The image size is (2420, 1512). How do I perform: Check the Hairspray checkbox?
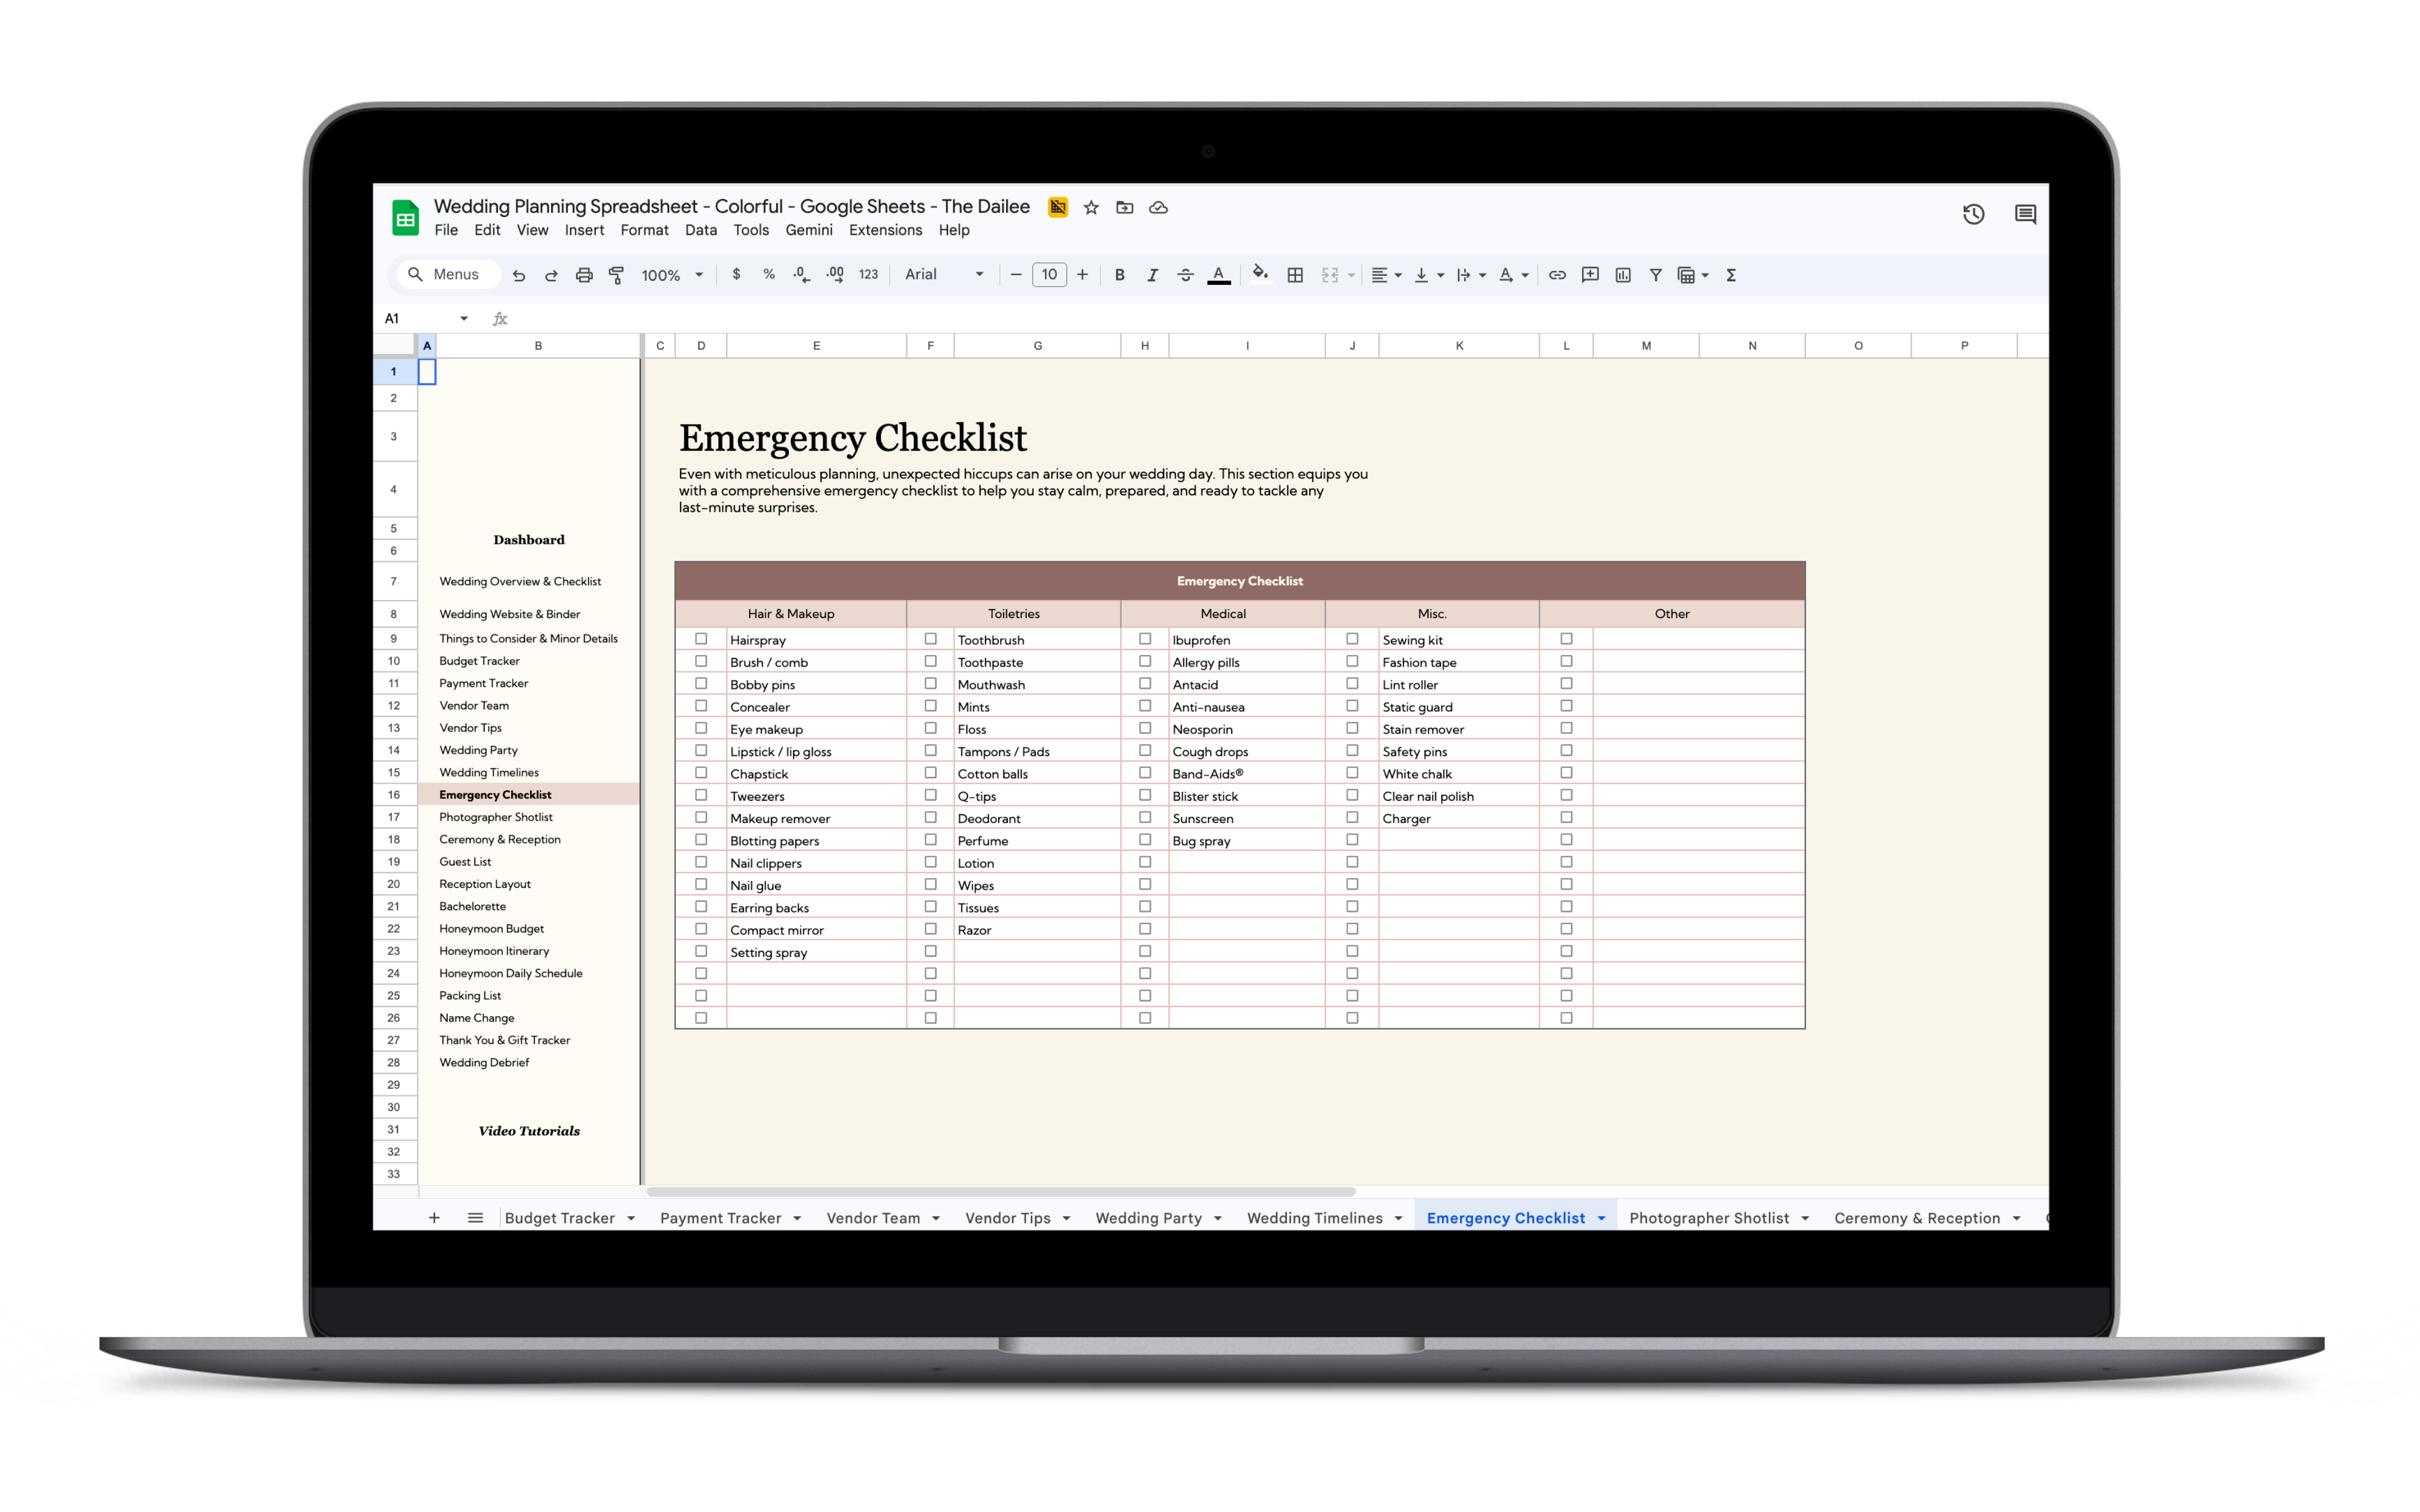coord(701,639)
